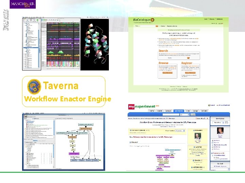This screenshot has width=245, height=183.
Task: Click the Browse link in BioCatalogue header bar
Action: [163, 26]
